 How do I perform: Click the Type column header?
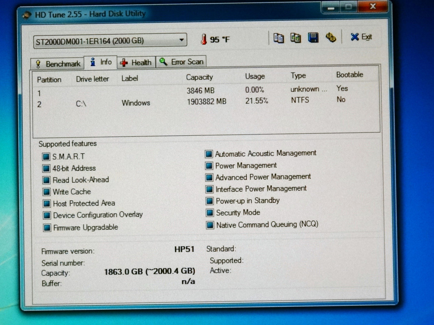pyautogui.click(x=298, y=76)
